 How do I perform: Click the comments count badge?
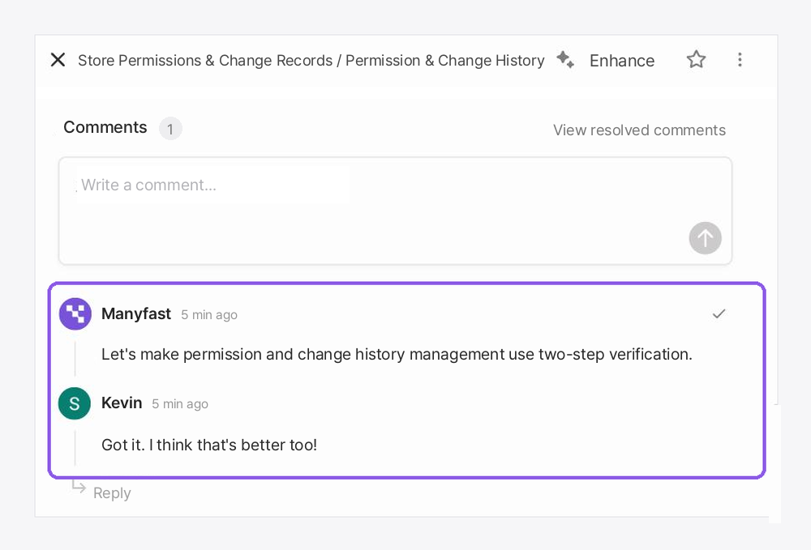[170, 129]
